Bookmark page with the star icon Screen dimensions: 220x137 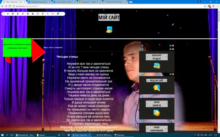pos(205,6)
